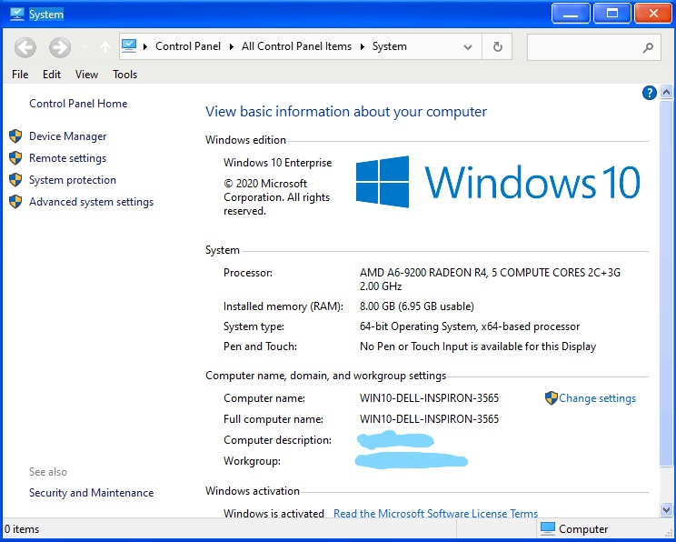Click the '0 items' status bar text
This screenshot has width=676, height=542.
pyautogui.click(x=22, y=529)
